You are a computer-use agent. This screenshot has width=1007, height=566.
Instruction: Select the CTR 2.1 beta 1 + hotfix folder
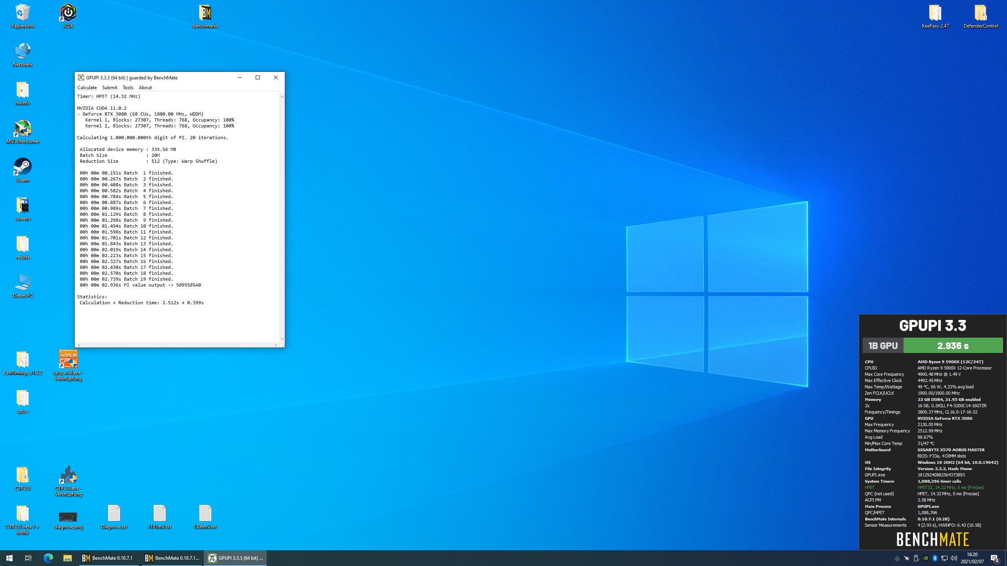[x=22, y=519]
